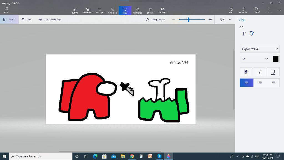
Task: Click the horizontal scrollbar below canvas
Action: pyautogui.click(x=110, y=151)
